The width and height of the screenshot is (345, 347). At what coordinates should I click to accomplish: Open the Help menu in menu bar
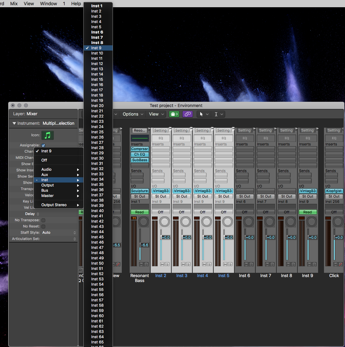pyautogui.click(x=76, y=4)
